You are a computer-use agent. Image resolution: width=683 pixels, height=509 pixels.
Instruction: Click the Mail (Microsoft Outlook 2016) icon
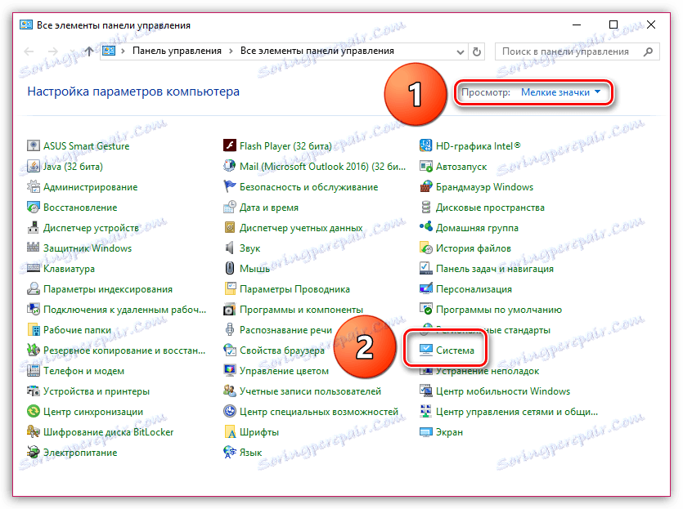click(x=230, y=166)
